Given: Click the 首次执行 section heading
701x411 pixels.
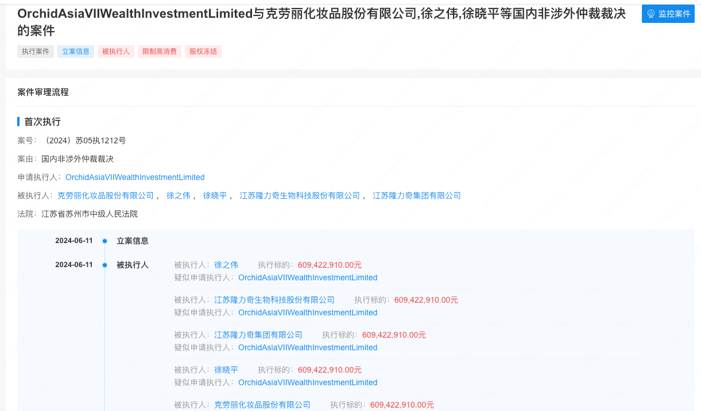Looking at the screenshot, I should click(x=42, y=122).
